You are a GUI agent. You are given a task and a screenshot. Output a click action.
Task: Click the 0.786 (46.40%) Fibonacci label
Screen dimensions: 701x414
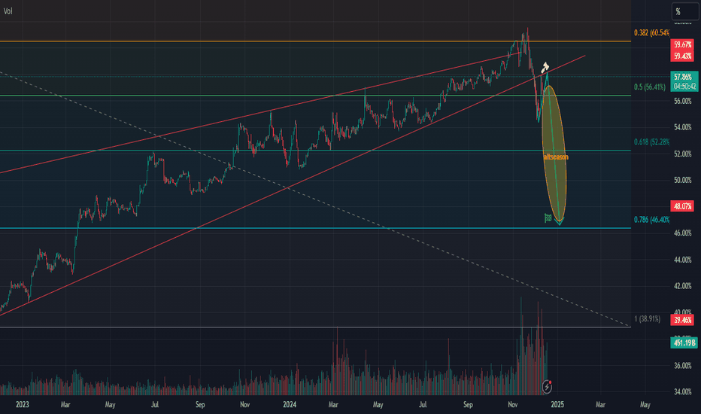pos(651,219)
